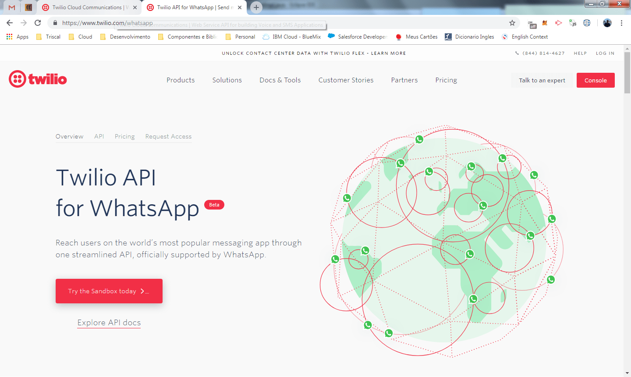Click the red Console button
The height and width of the screenshot is (377, 631).
[596, 80]
